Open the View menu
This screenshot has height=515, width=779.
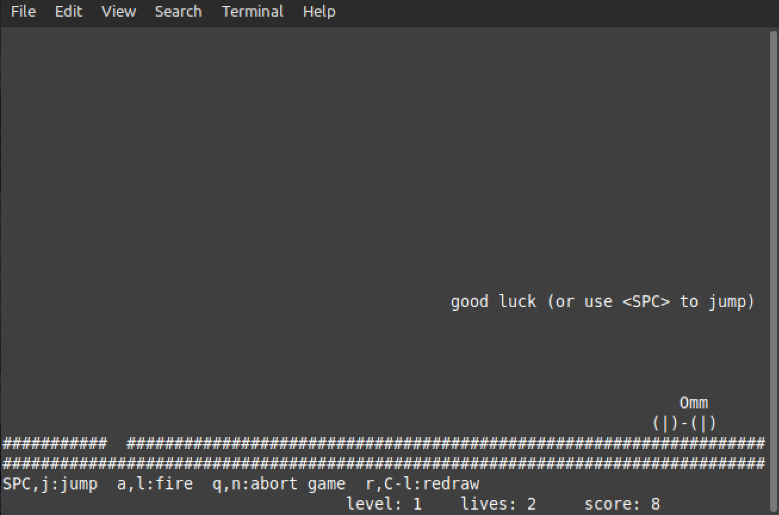119,11
